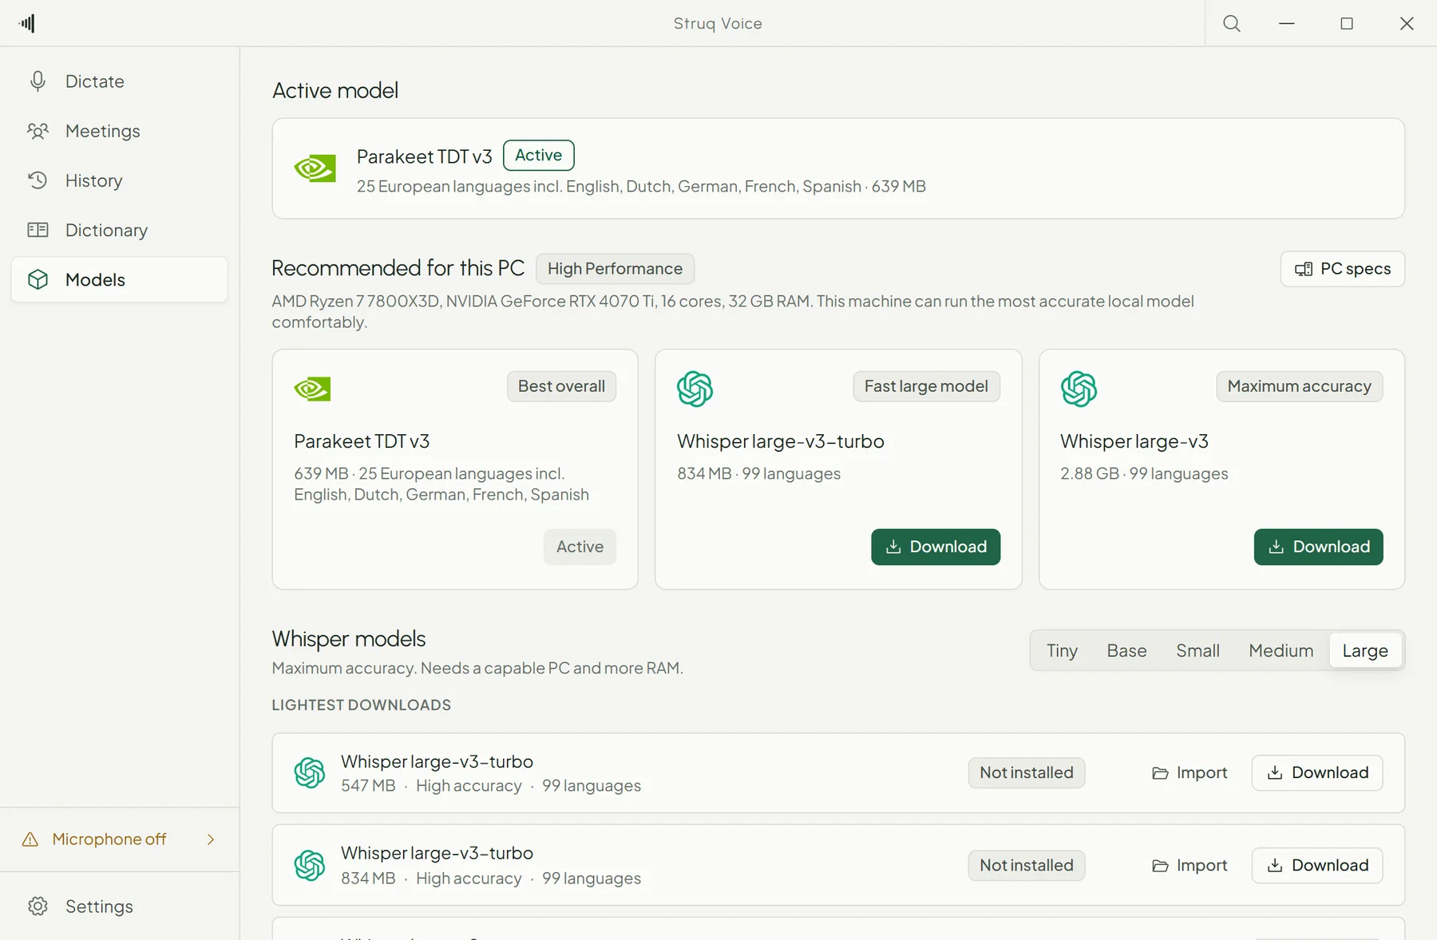Download the 834 MB turbo model in list
This screenshot has height=940, width=1437.
(x=1317, y=865)
